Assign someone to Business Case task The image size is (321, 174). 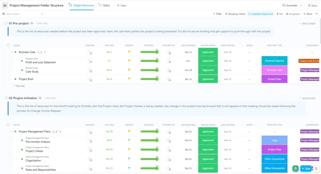pyautogui.click(x=90, y=52)
